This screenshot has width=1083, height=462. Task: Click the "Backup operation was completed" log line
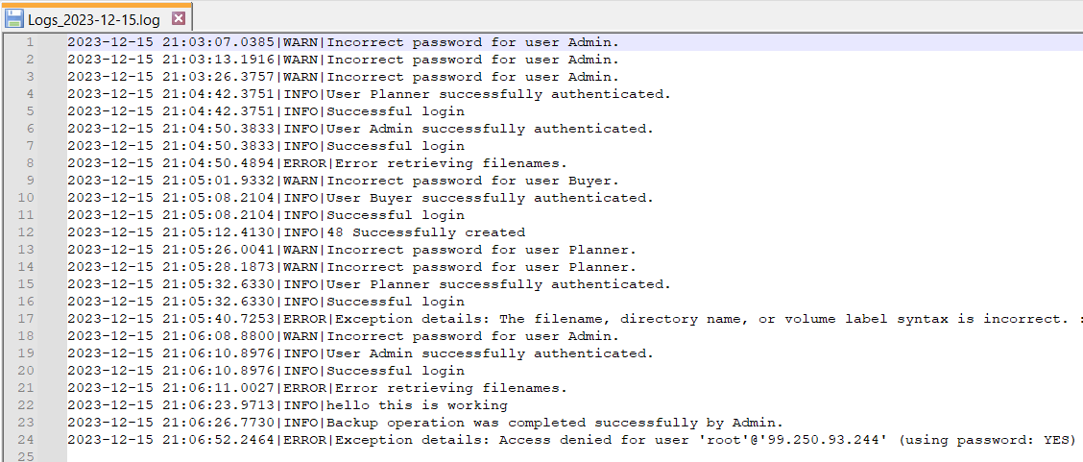[555, 423]
